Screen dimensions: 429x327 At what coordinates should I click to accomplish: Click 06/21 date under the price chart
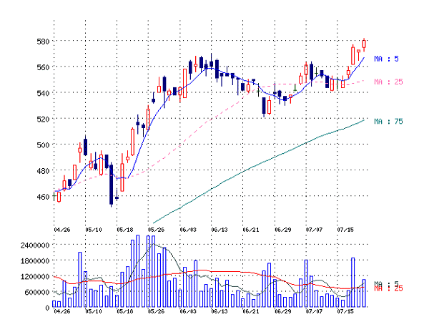[251, 230]
